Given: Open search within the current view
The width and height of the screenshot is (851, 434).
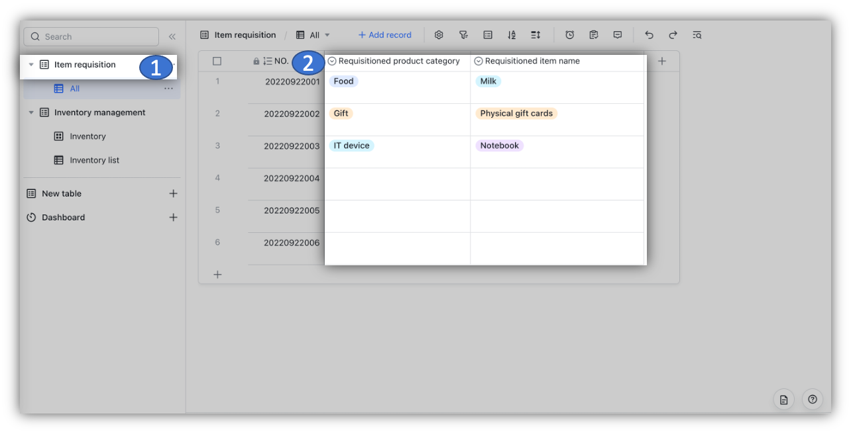Looking at the screenshot, I should 697,34.
